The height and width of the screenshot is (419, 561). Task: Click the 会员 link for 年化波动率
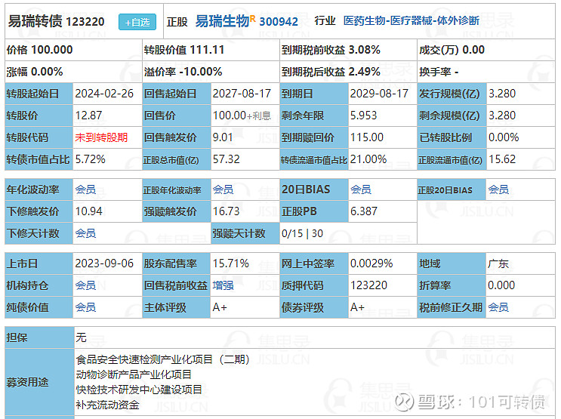tap(85, 189)
